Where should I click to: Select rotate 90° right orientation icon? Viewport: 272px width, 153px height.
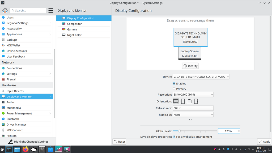[196, 101]
